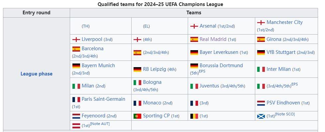Click the England flag beside Arsenal
This screenshot has width=325, height=132.
pyautogui.click(x=194, y=26)
